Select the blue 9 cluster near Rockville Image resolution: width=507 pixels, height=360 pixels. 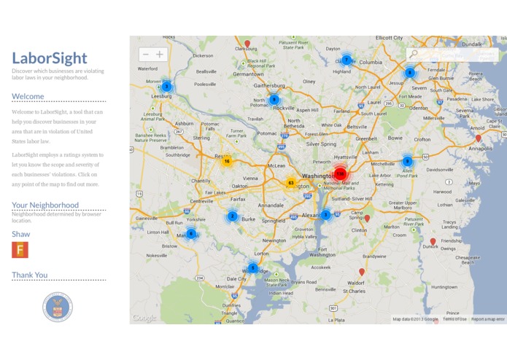pos(274,99)
